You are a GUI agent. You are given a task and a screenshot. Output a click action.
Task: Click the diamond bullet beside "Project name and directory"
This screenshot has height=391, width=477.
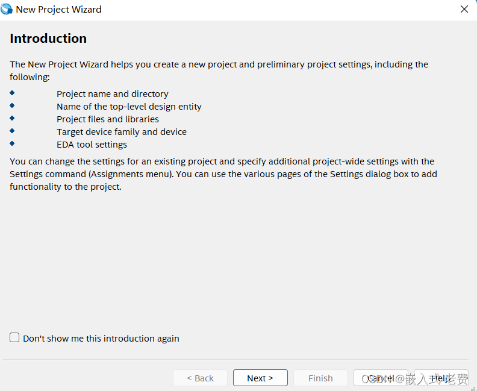coord(12,93)
